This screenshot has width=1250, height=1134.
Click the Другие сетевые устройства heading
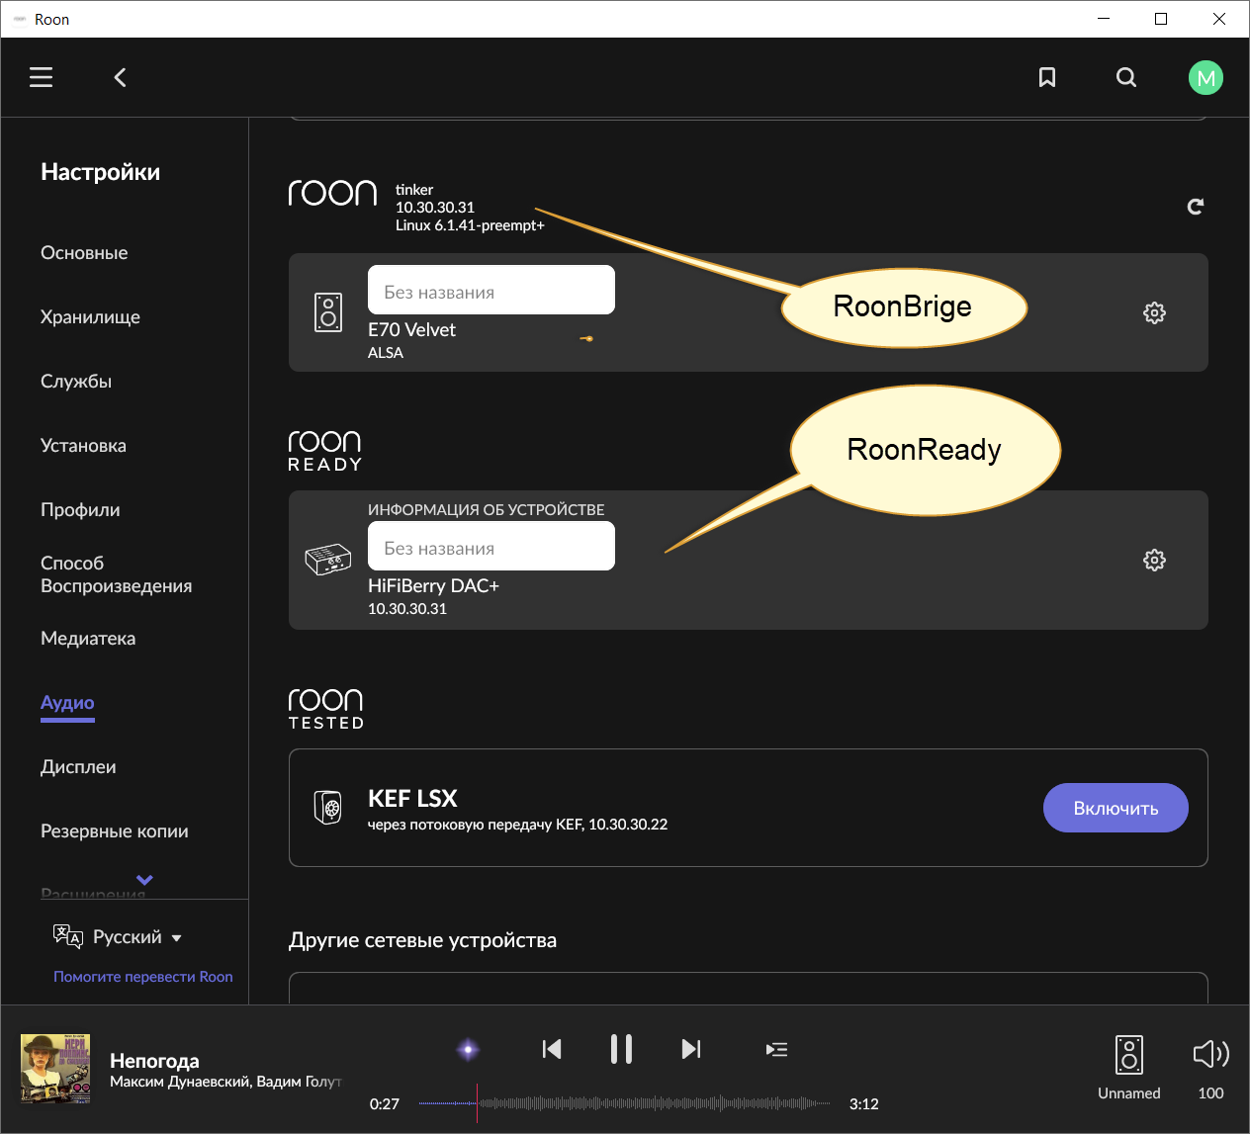(x=422, y=940)
